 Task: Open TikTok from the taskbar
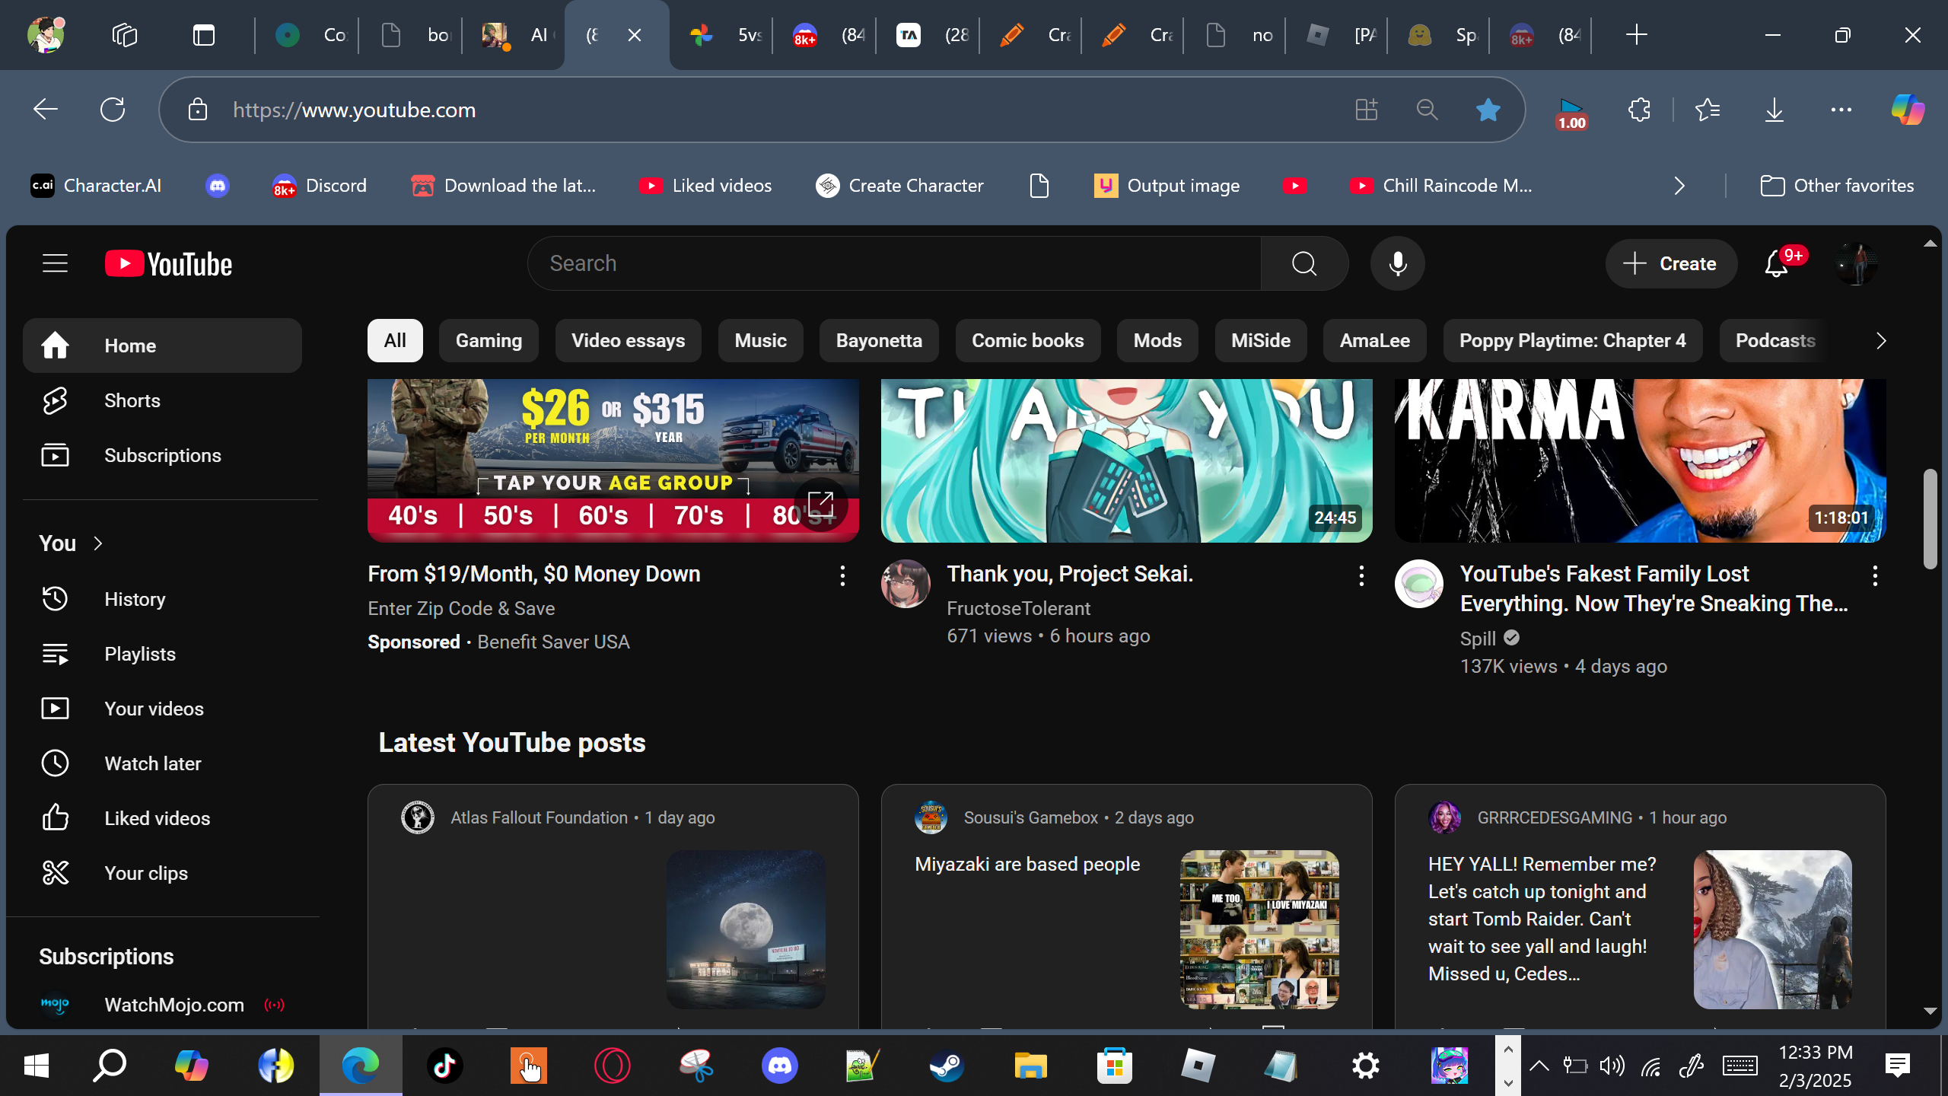pyautogui.click(x=445, y=1066)
